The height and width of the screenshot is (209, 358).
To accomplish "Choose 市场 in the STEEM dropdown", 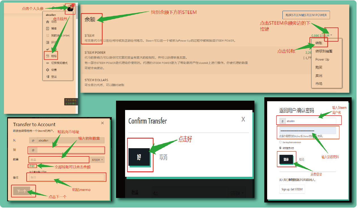I will click(x=319, y=84).
